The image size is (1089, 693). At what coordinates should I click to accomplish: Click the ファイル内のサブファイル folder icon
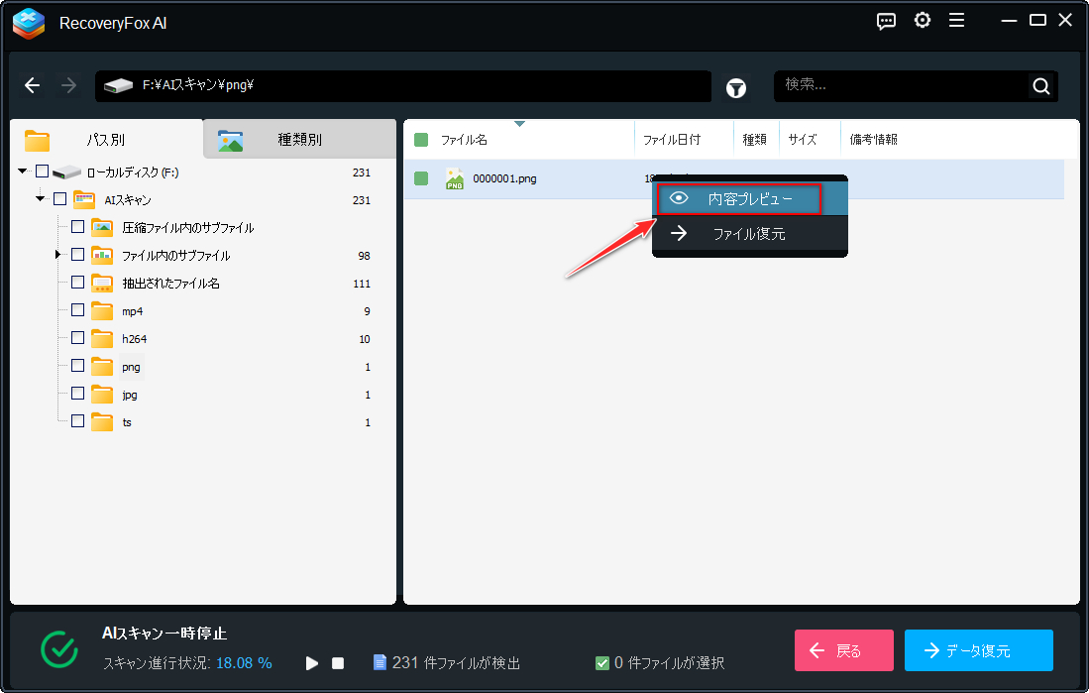coord(102,255)
